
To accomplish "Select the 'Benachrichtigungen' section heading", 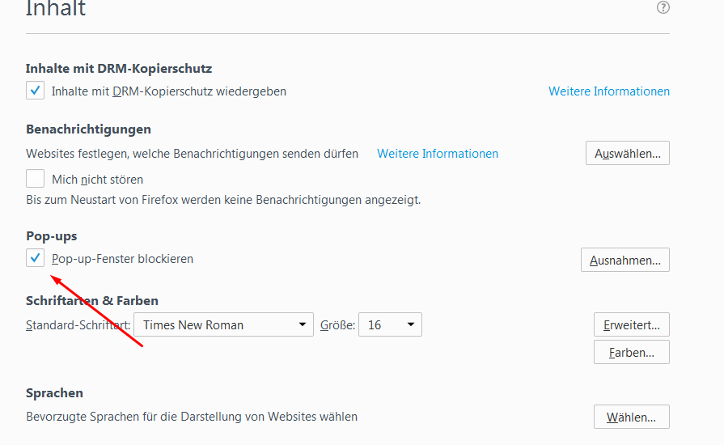I will click(88, 129).
